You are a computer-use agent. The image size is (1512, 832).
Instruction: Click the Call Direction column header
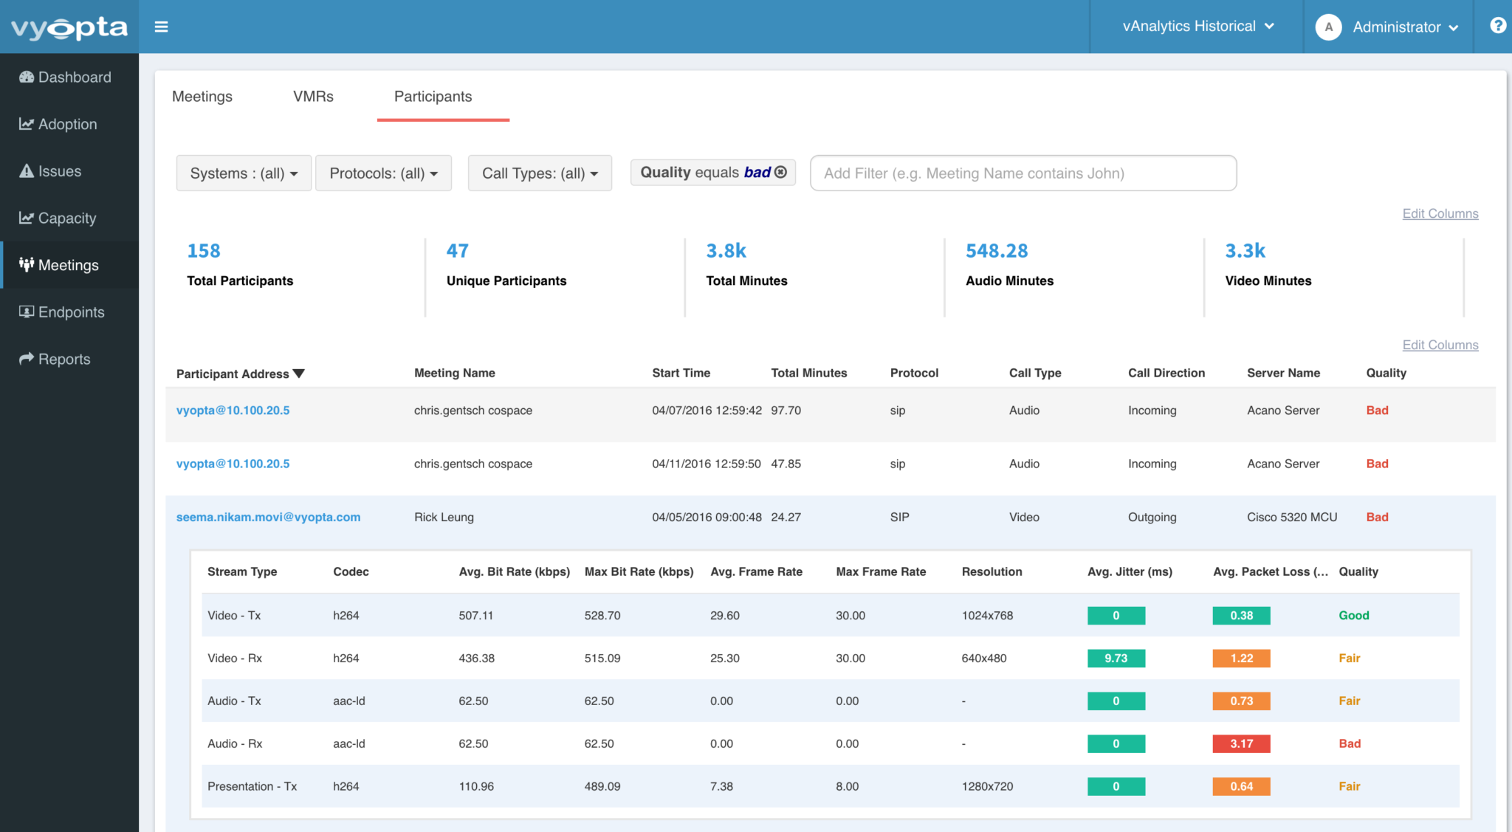click(1166, 374)
